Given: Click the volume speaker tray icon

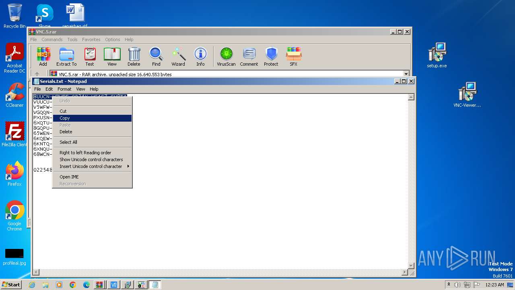Looking at the screenshot, I should 457,285.
